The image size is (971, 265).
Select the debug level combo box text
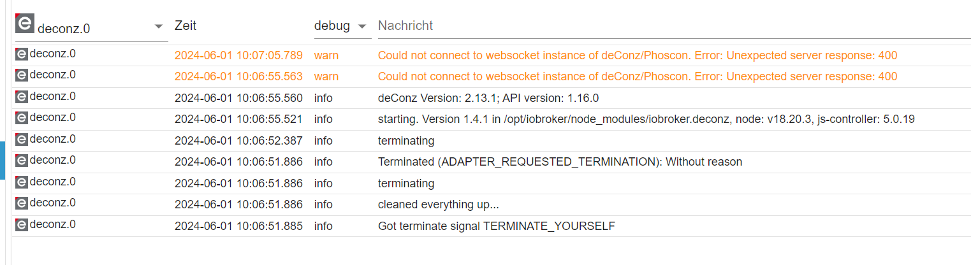coord(332,26)
